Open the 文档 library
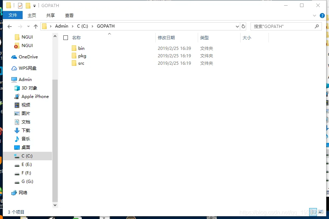The image size is (329, 219). pos(22,122)
